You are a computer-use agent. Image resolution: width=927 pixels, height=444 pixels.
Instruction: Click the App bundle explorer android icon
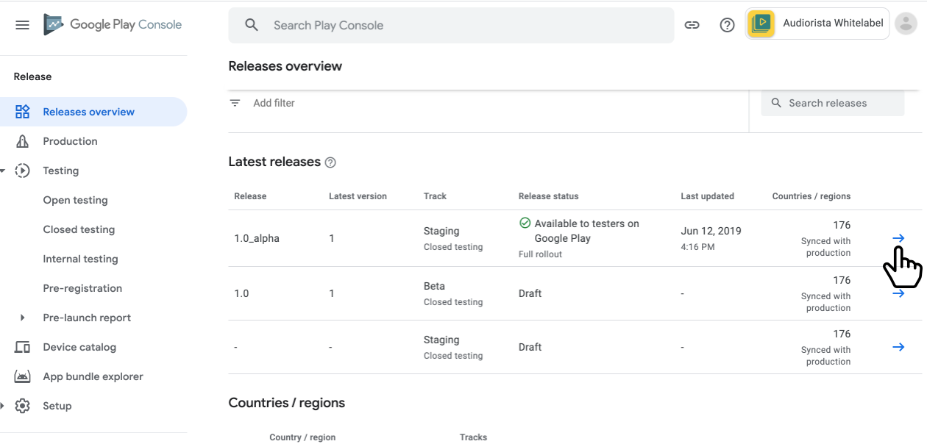[23, 376]
